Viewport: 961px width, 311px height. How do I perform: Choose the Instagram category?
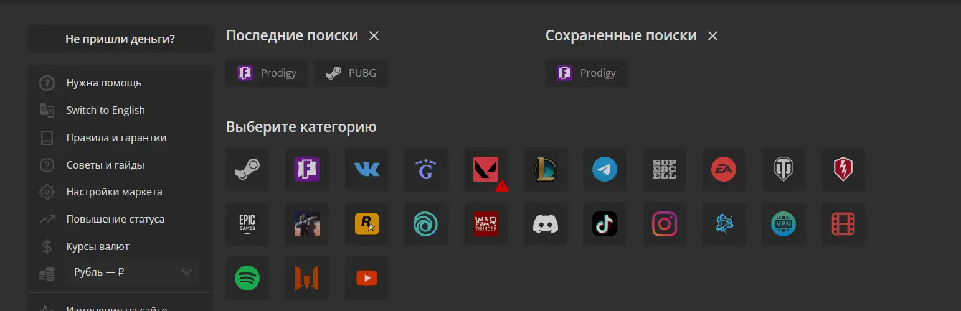(665, 224)
